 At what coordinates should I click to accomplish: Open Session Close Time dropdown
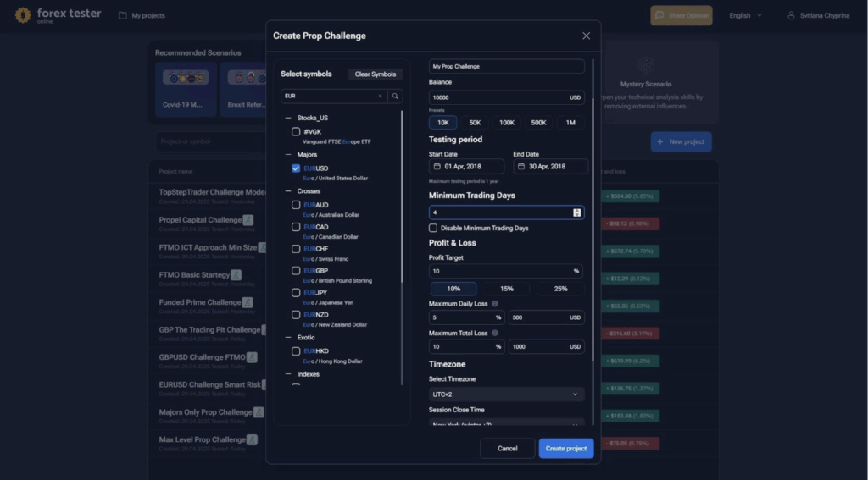[507, 423]
